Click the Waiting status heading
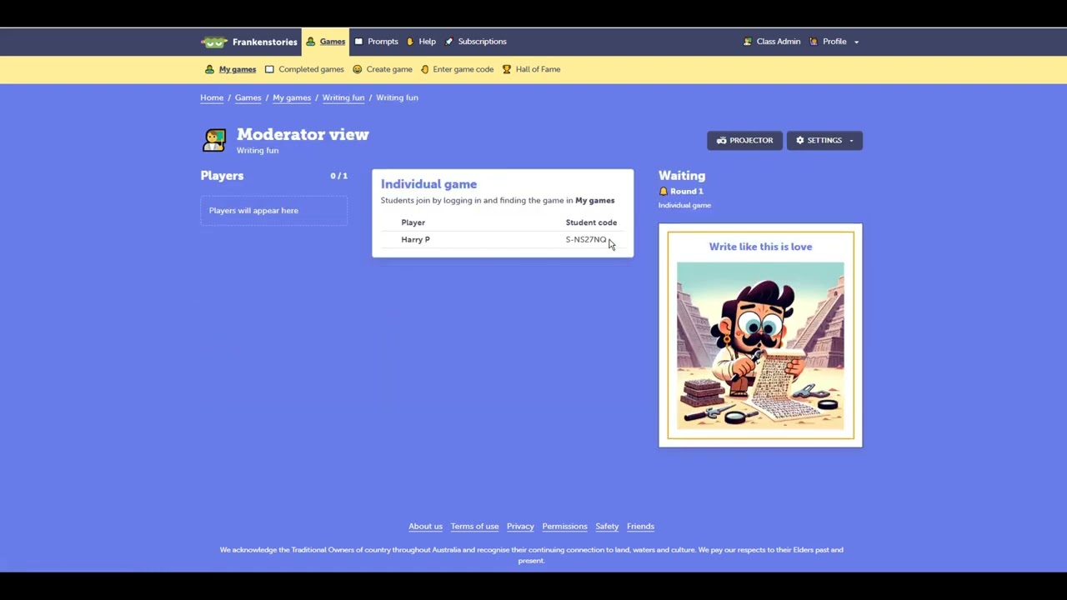 pyautogui.click(x=682, y=176)
